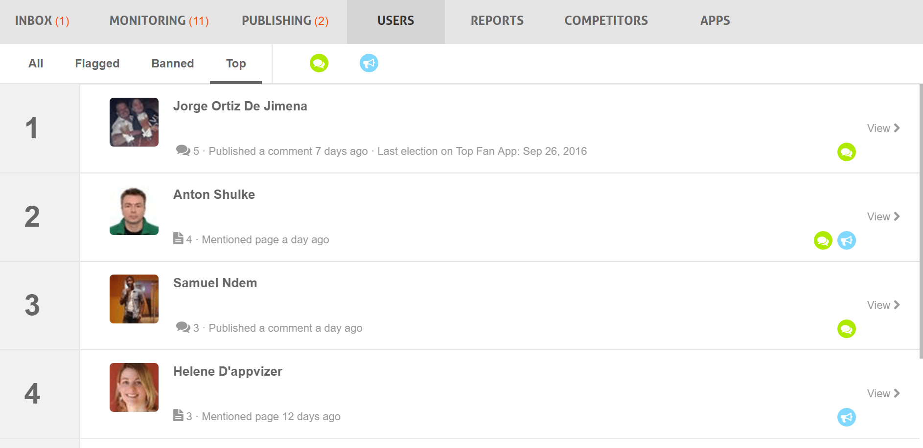Show the Banned users list
Screen dimensions: 923x448
pyautogui.click(x=172, y=64)
